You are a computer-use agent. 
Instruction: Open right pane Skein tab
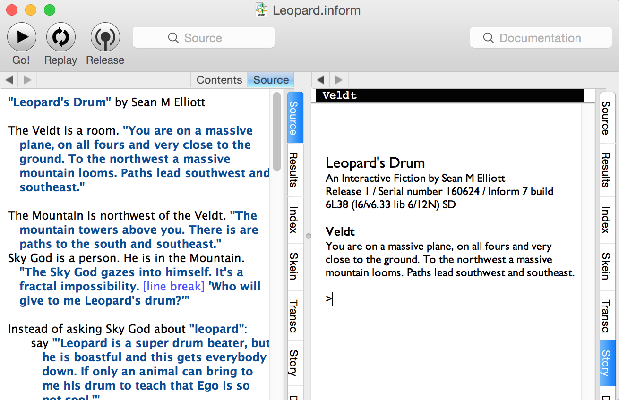tap(608, 266)
